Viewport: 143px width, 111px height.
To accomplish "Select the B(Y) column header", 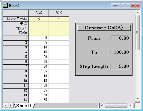I will (59, 13).
